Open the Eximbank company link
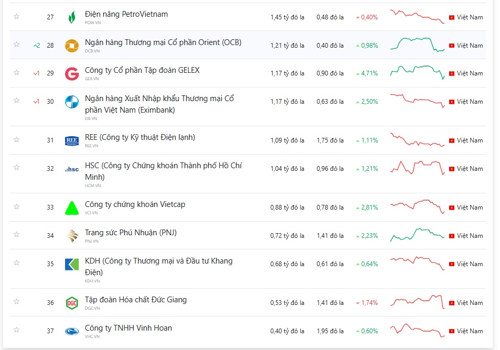Viewport: 500px width, 350px height. (159, 104)
